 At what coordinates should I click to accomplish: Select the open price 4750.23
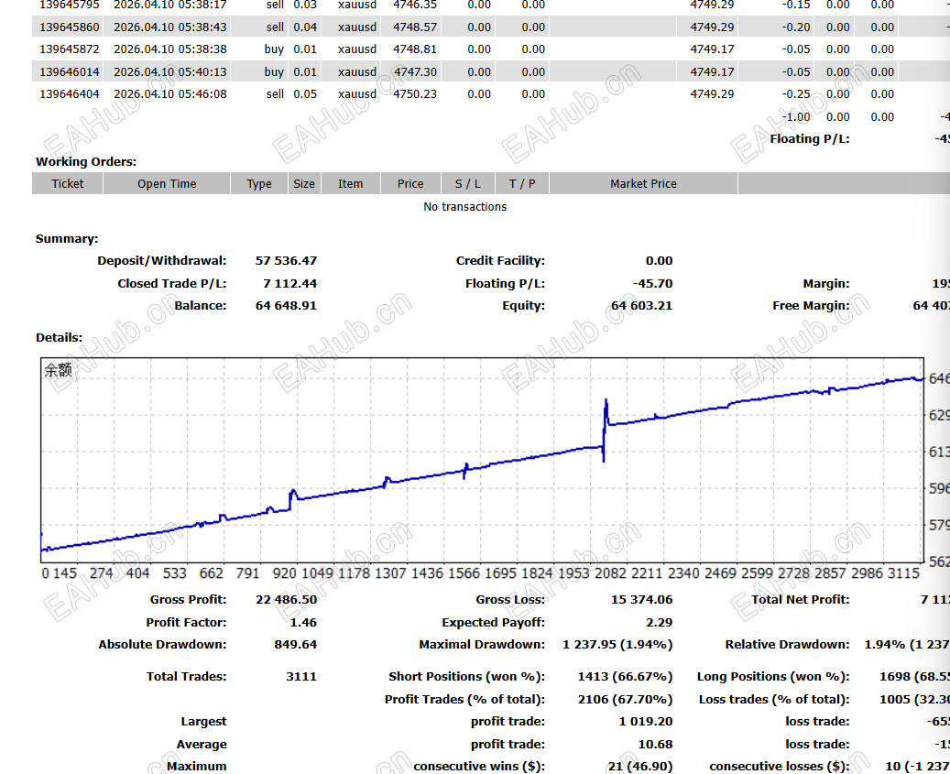tap(415, 93)
